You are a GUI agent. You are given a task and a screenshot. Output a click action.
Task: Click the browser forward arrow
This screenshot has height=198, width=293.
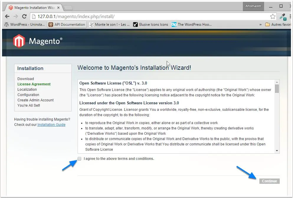click(16, 17)
